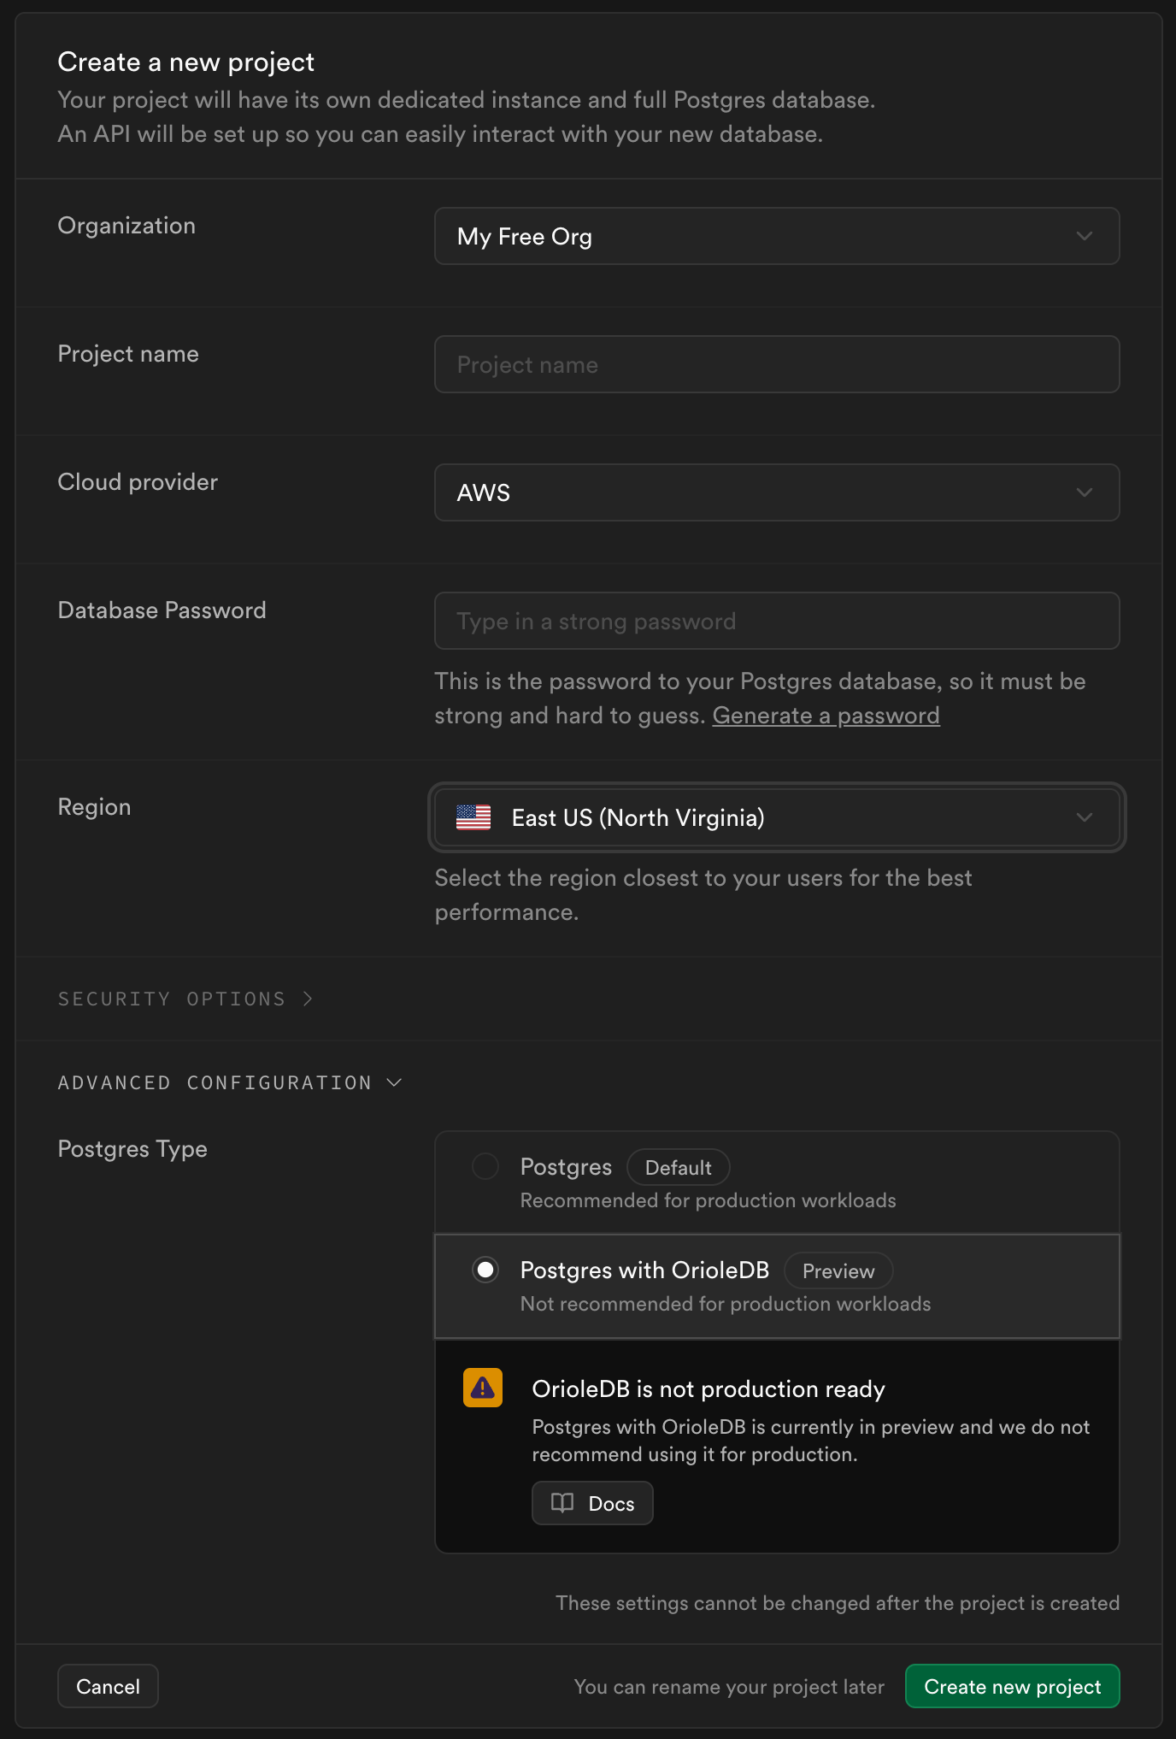1176x1739 pixels.
Task: Open the East US region dropdown
Action: 777,817
